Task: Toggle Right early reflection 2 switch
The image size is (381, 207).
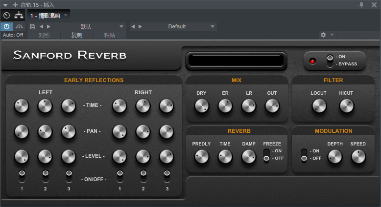Action: (143, 176)
